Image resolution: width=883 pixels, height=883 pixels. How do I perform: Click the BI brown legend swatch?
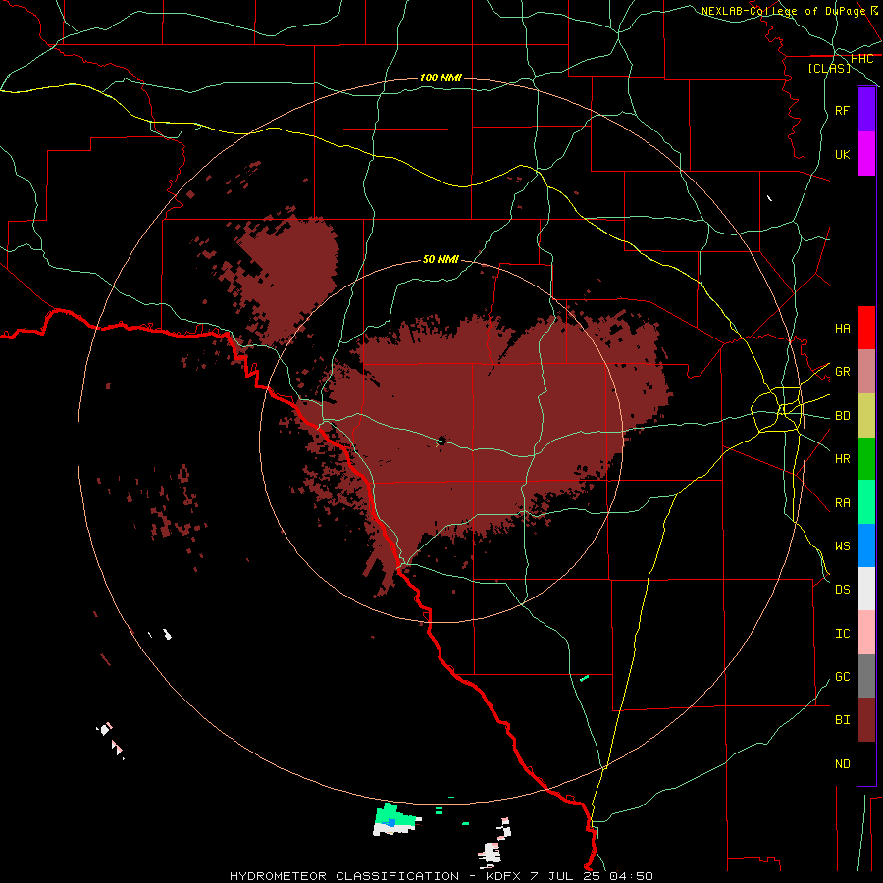pyautogui.click(x=866, y=720)
